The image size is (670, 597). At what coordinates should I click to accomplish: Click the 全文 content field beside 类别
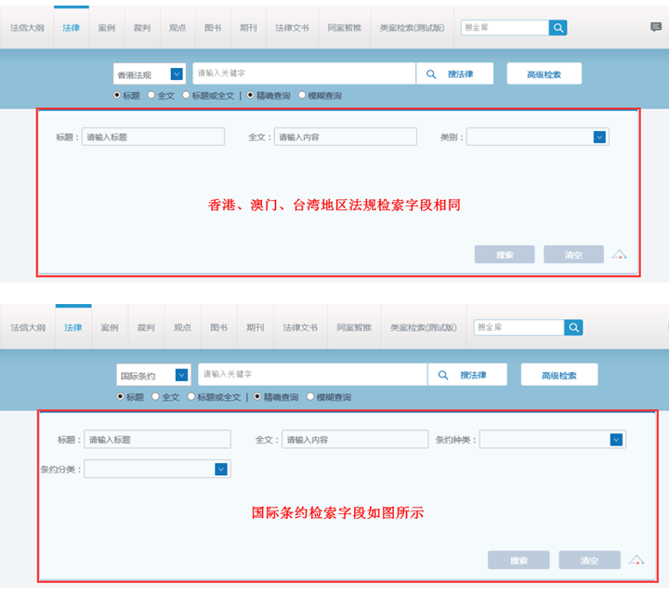345,137
